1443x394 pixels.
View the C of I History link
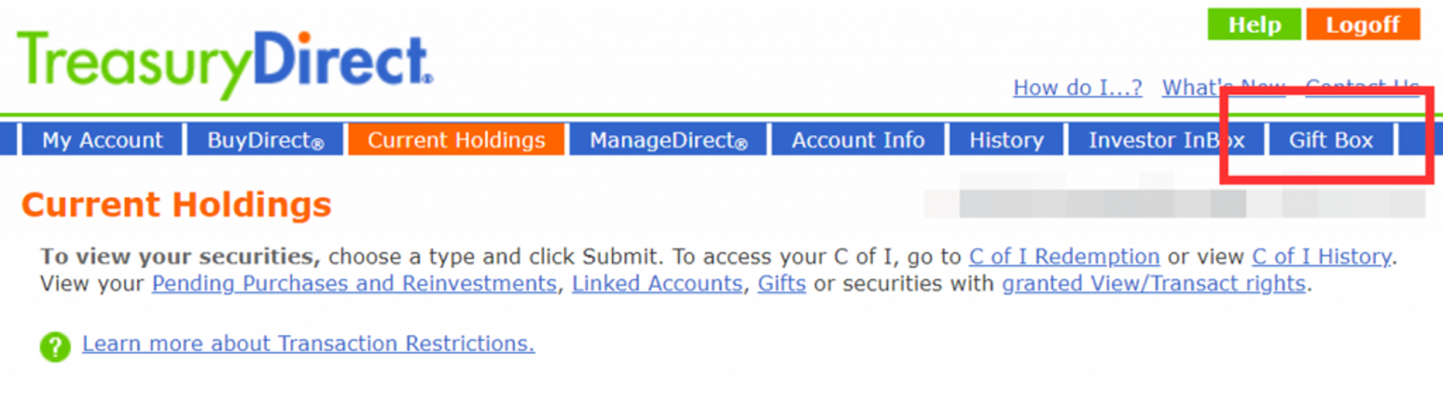pyautogui.click(x=1321, y=256)
